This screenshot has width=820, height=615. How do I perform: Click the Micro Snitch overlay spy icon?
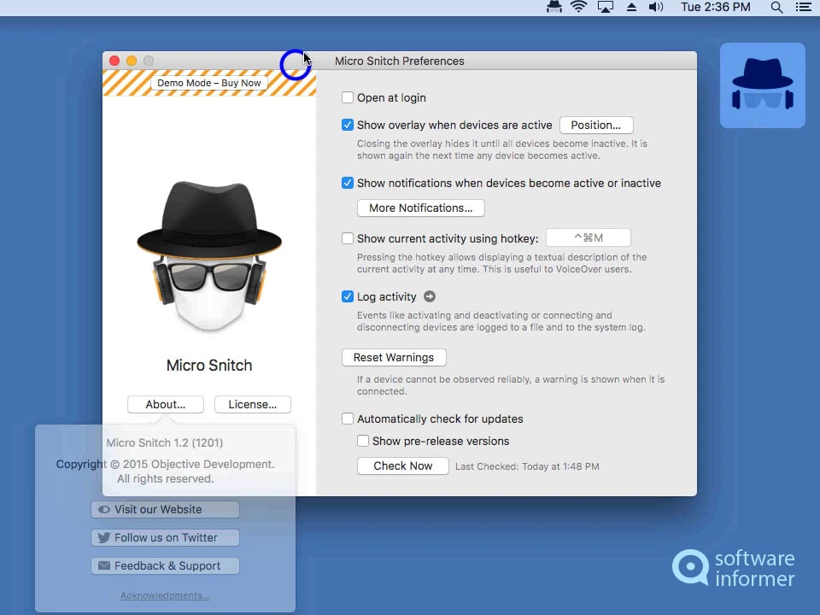click(x=763, y=85)
